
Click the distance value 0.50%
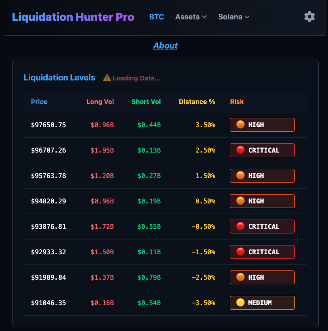tap(205, 201)
